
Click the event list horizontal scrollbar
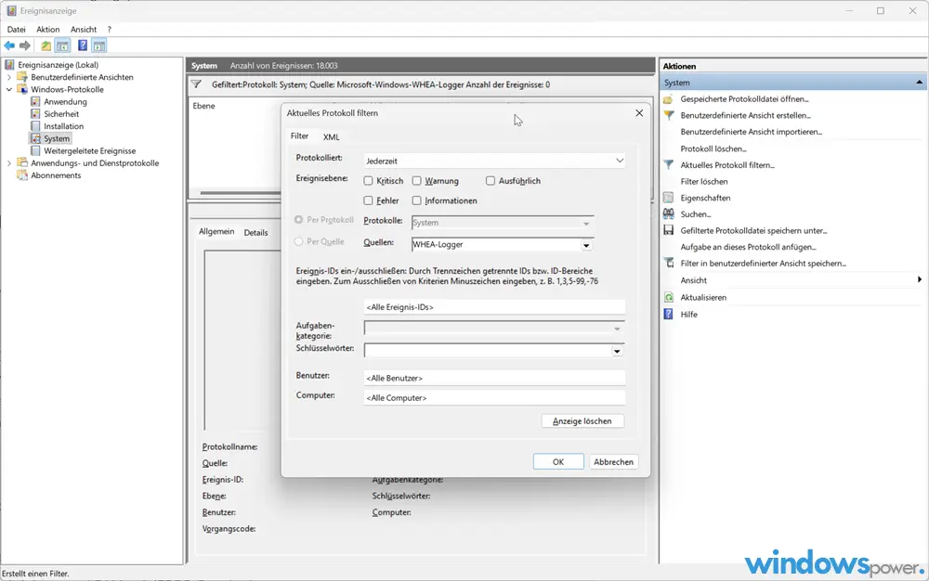coord(240,193)
